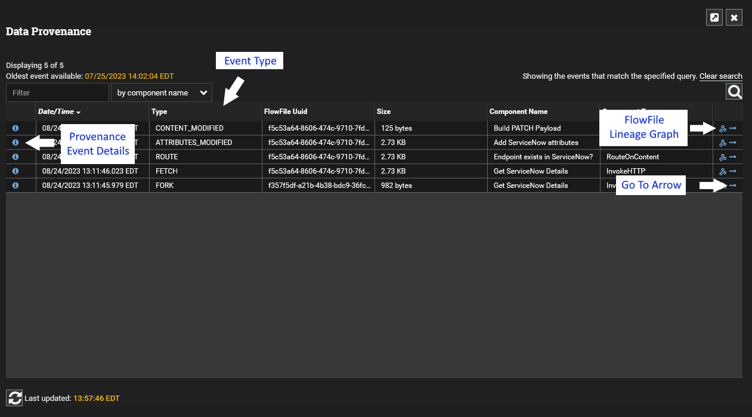Click the info icon on the ROUTE row
Viewport: 752px width, 417px height.
coord(16,157)
